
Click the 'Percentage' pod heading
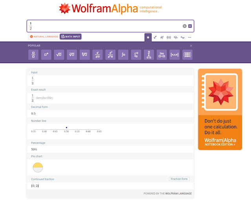[38, 143]
